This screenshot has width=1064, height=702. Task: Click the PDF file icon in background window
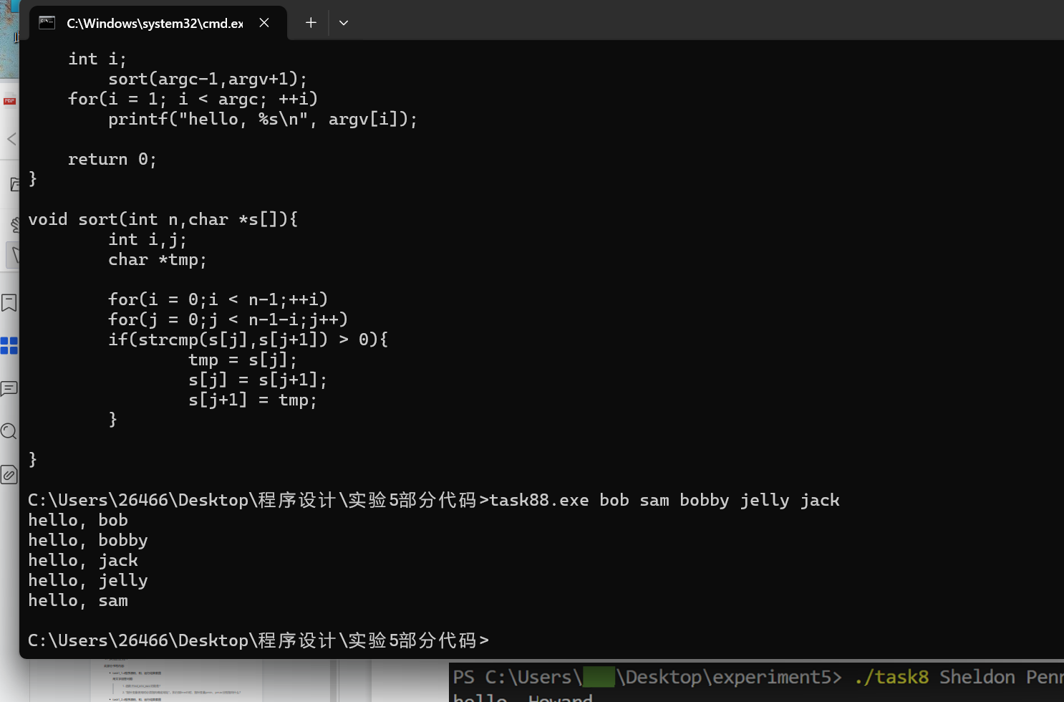(9, 101)
